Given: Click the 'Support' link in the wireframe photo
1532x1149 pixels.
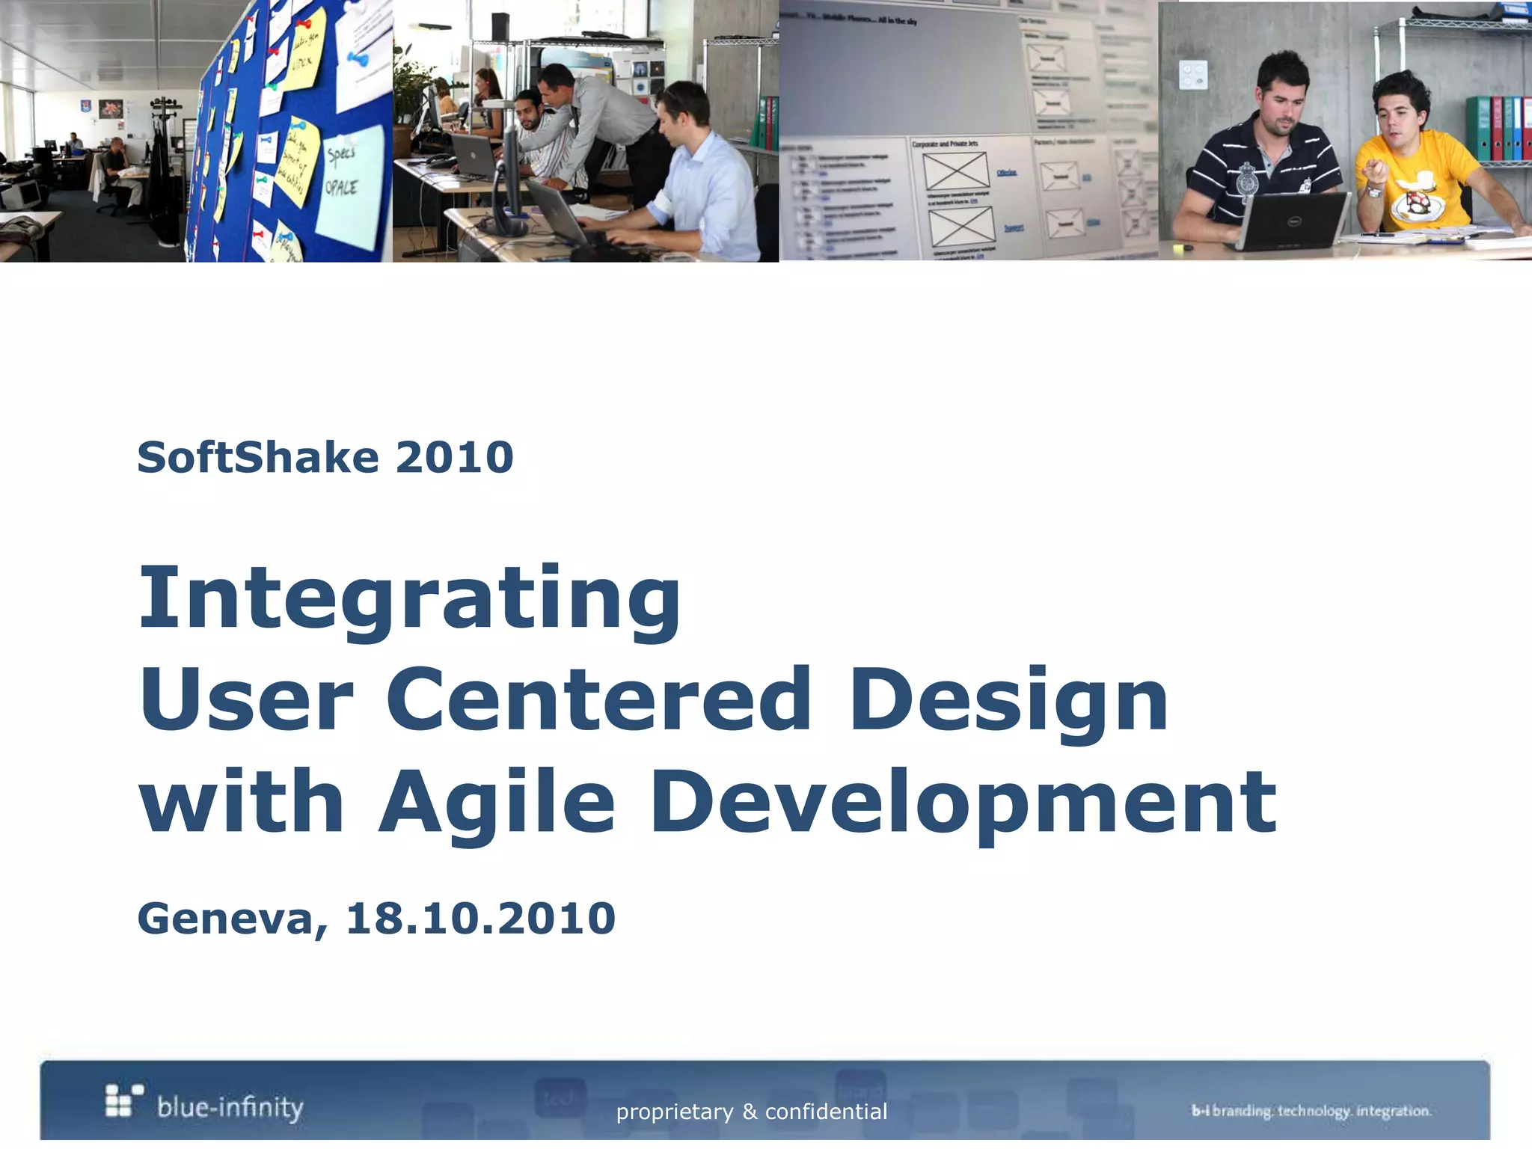Looking at the screenshot, I should pyautogui.click(x=1014, y=227).
